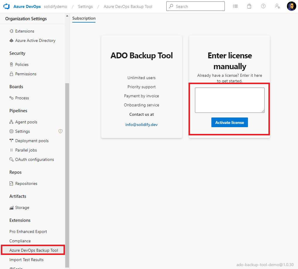Open the Marketplace shopping bag icon
Screen dimensions: 298x269
249,6
